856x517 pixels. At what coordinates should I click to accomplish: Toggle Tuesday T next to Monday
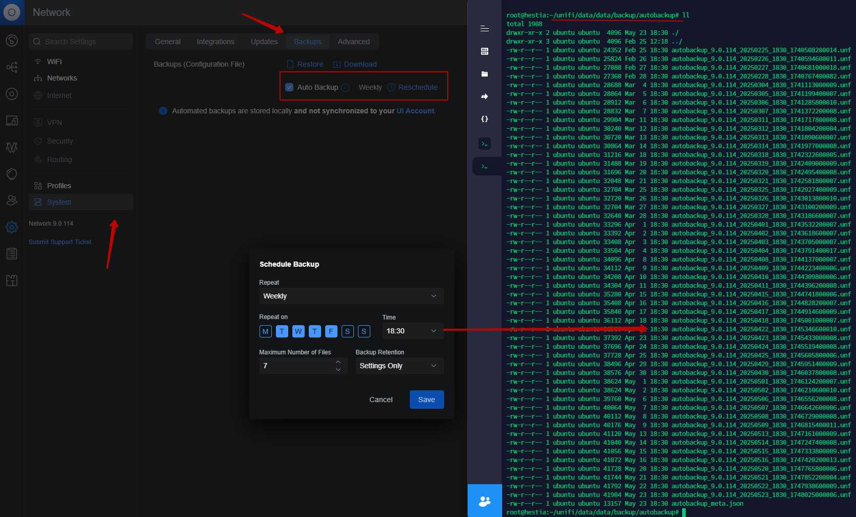pos(282,331)
